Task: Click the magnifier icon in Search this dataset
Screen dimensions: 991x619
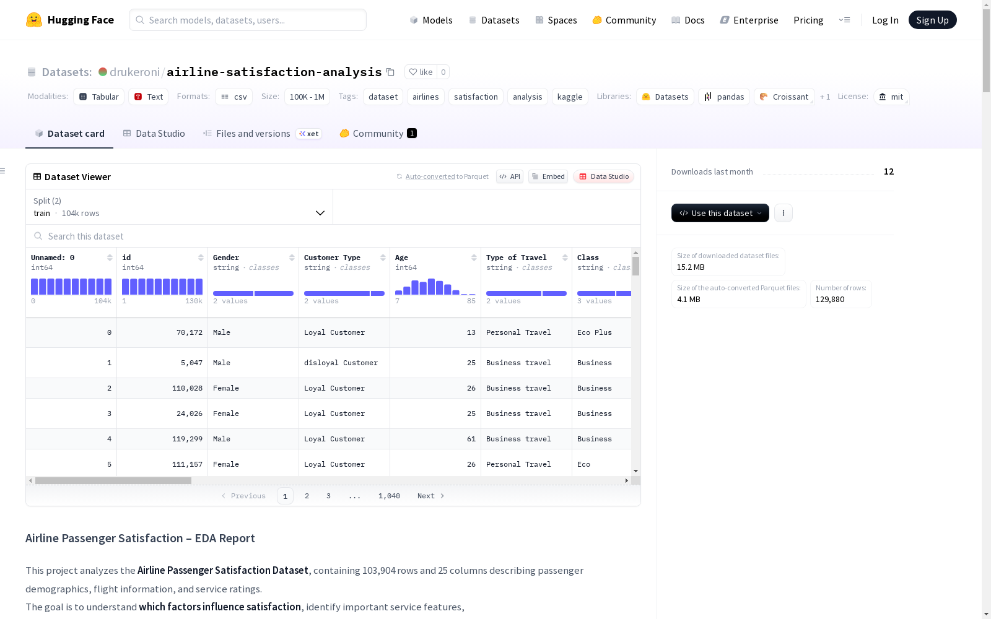Action: point(38,236)
